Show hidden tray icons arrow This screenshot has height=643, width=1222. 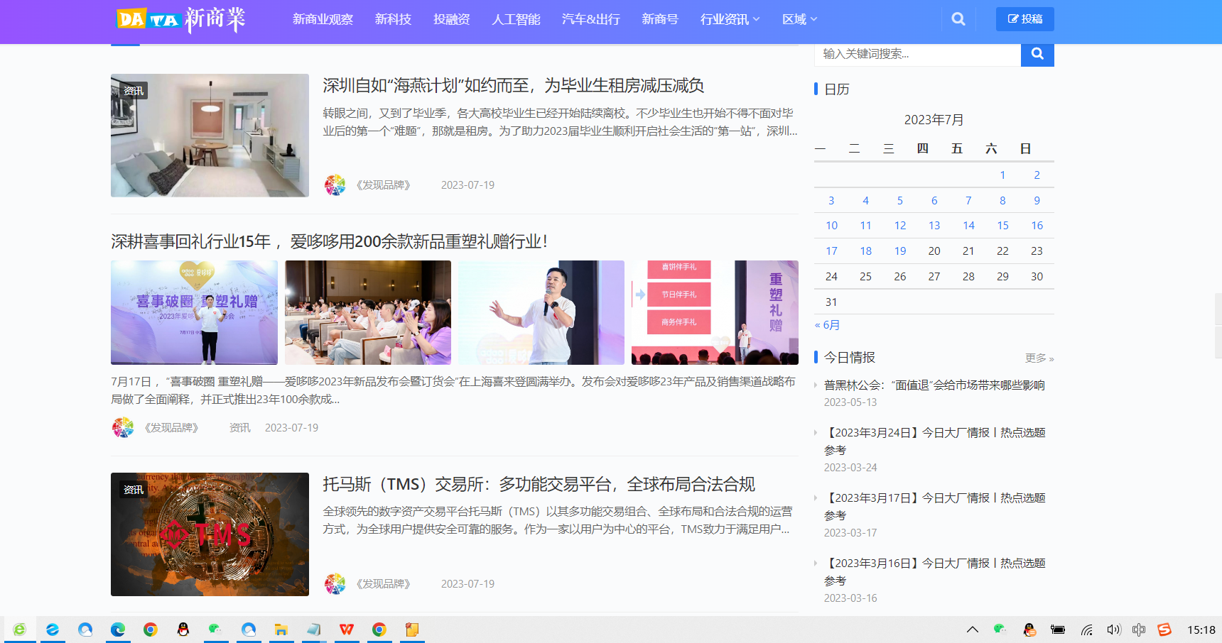click(x=973, y=630)
